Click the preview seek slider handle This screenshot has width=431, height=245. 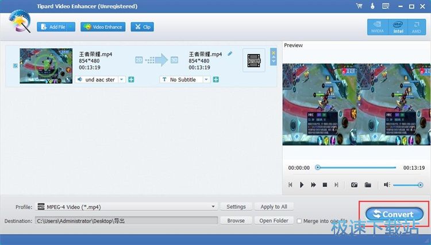point(317,168)
